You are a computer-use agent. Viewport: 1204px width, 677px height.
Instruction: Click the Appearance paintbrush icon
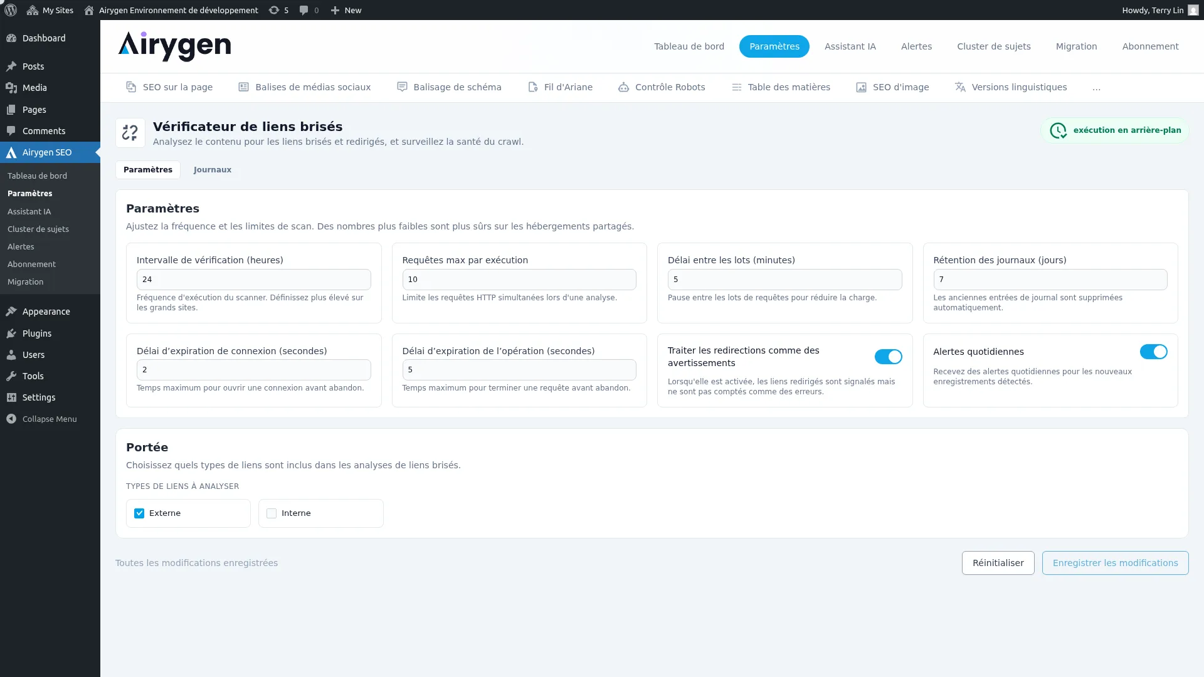coord(11,312)
